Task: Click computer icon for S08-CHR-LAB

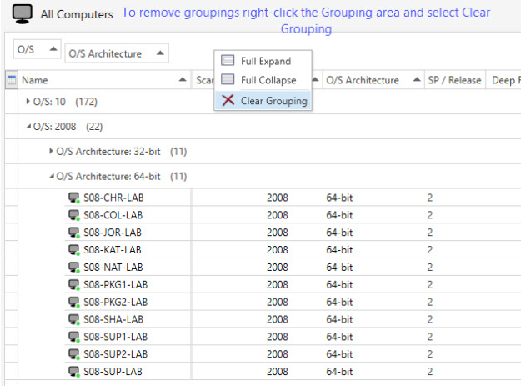Action: pyautogui.click(x=74, y=198)
